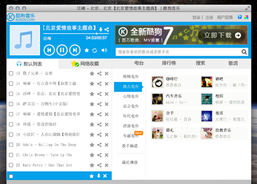Check the box for track 20 Adele

coord(11,144)
